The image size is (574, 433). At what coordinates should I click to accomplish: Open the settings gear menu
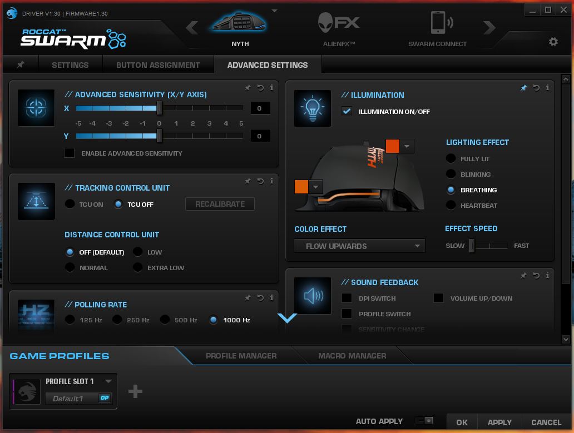point(553,42)
